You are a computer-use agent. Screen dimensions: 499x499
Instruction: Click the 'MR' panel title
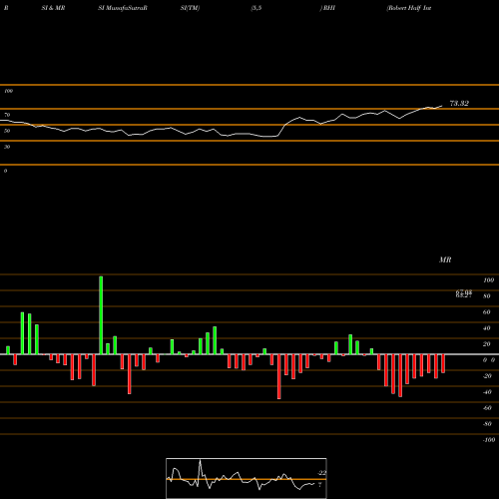(x=445, y=259)
